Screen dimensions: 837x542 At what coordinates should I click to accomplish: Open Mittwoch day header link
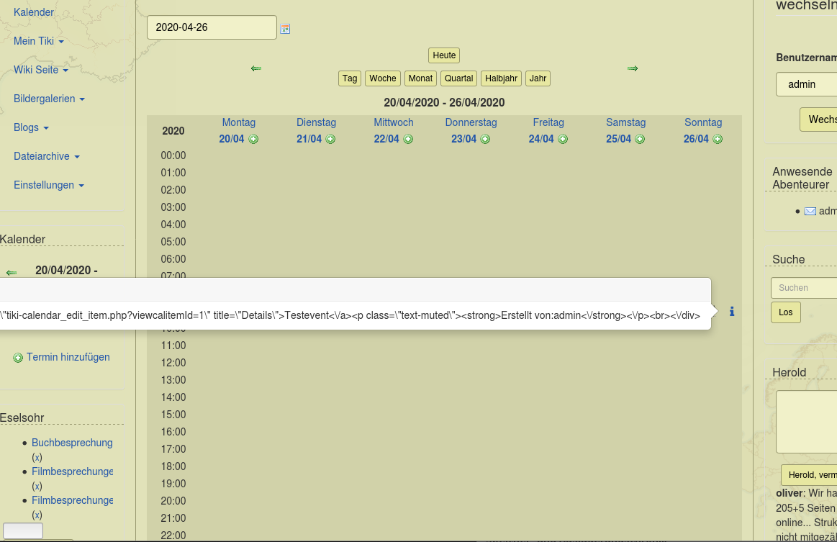pyautogui.click(x=394, y=122)
